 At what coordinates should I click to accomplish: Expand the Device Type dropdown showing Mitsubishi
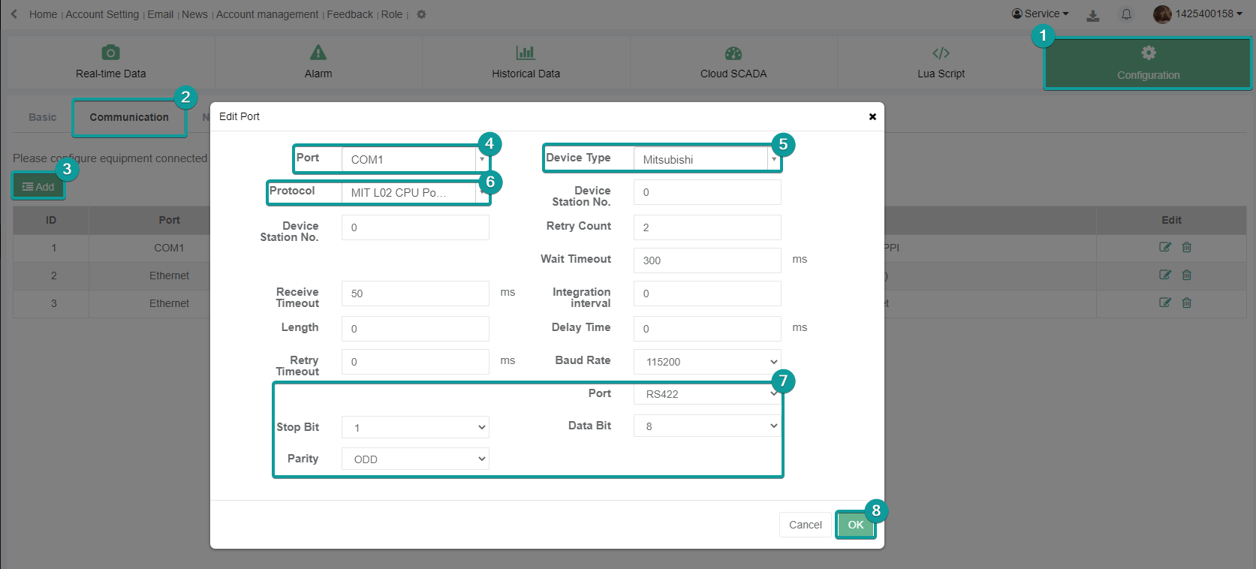click(x=706, y=159)
